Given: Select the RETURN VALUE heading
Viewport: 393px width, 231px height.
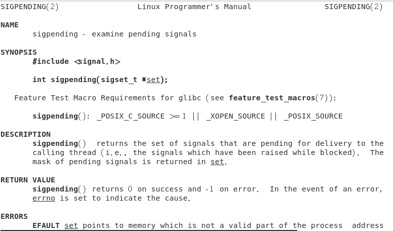Looking at the screenshot, I should pyautogui.click(x=27, y=180).
